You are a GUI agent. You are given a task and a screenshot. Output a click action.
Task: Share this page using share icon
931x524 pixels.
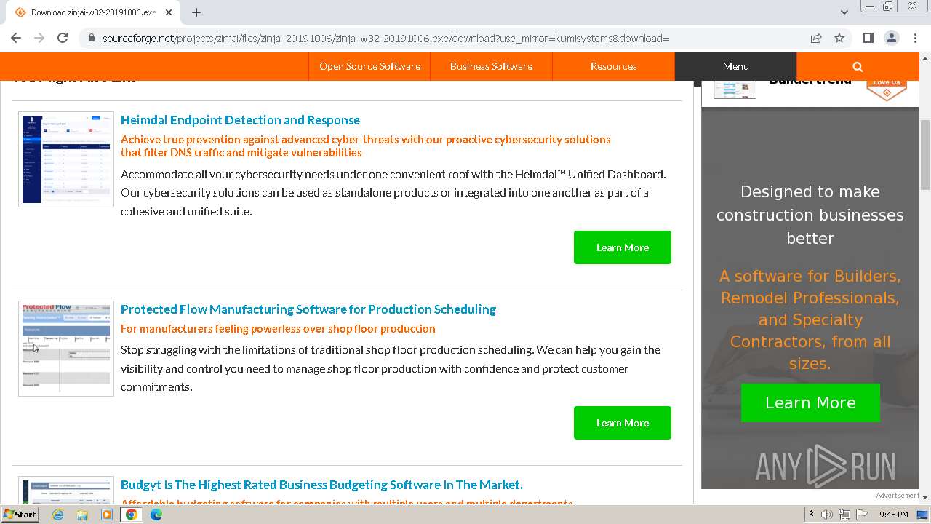click(x=816, y=38)
